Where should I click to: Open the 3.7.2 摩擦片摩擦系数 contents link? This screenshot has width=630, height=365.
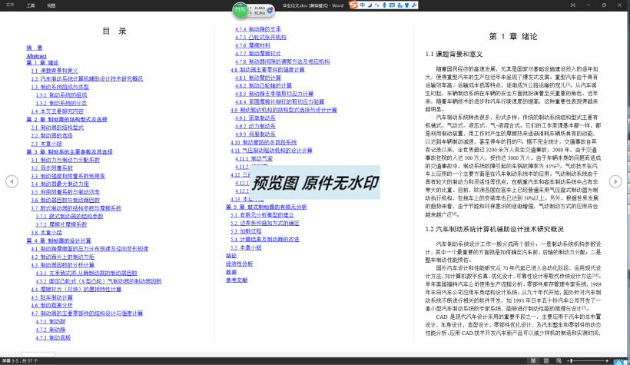click(x=61, y=224)
